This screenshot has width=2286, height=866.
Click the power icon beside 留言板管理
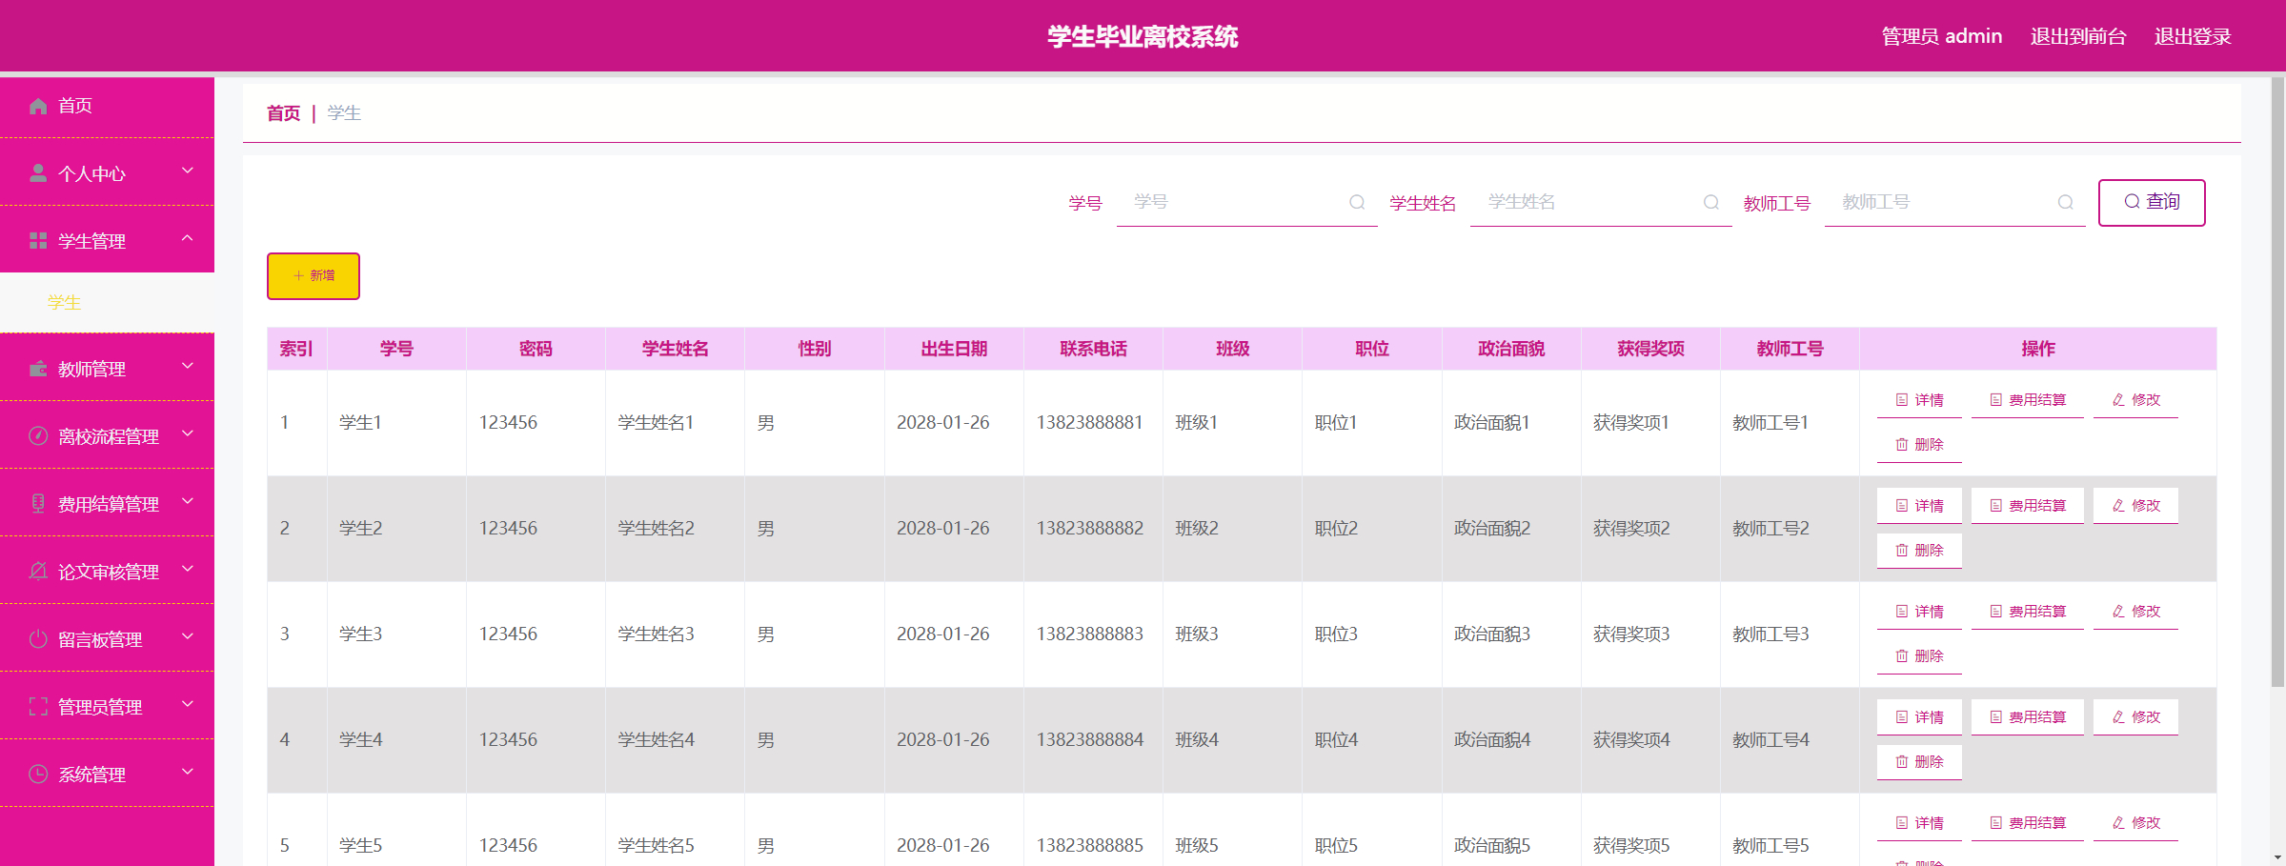[x=38, y=639]
